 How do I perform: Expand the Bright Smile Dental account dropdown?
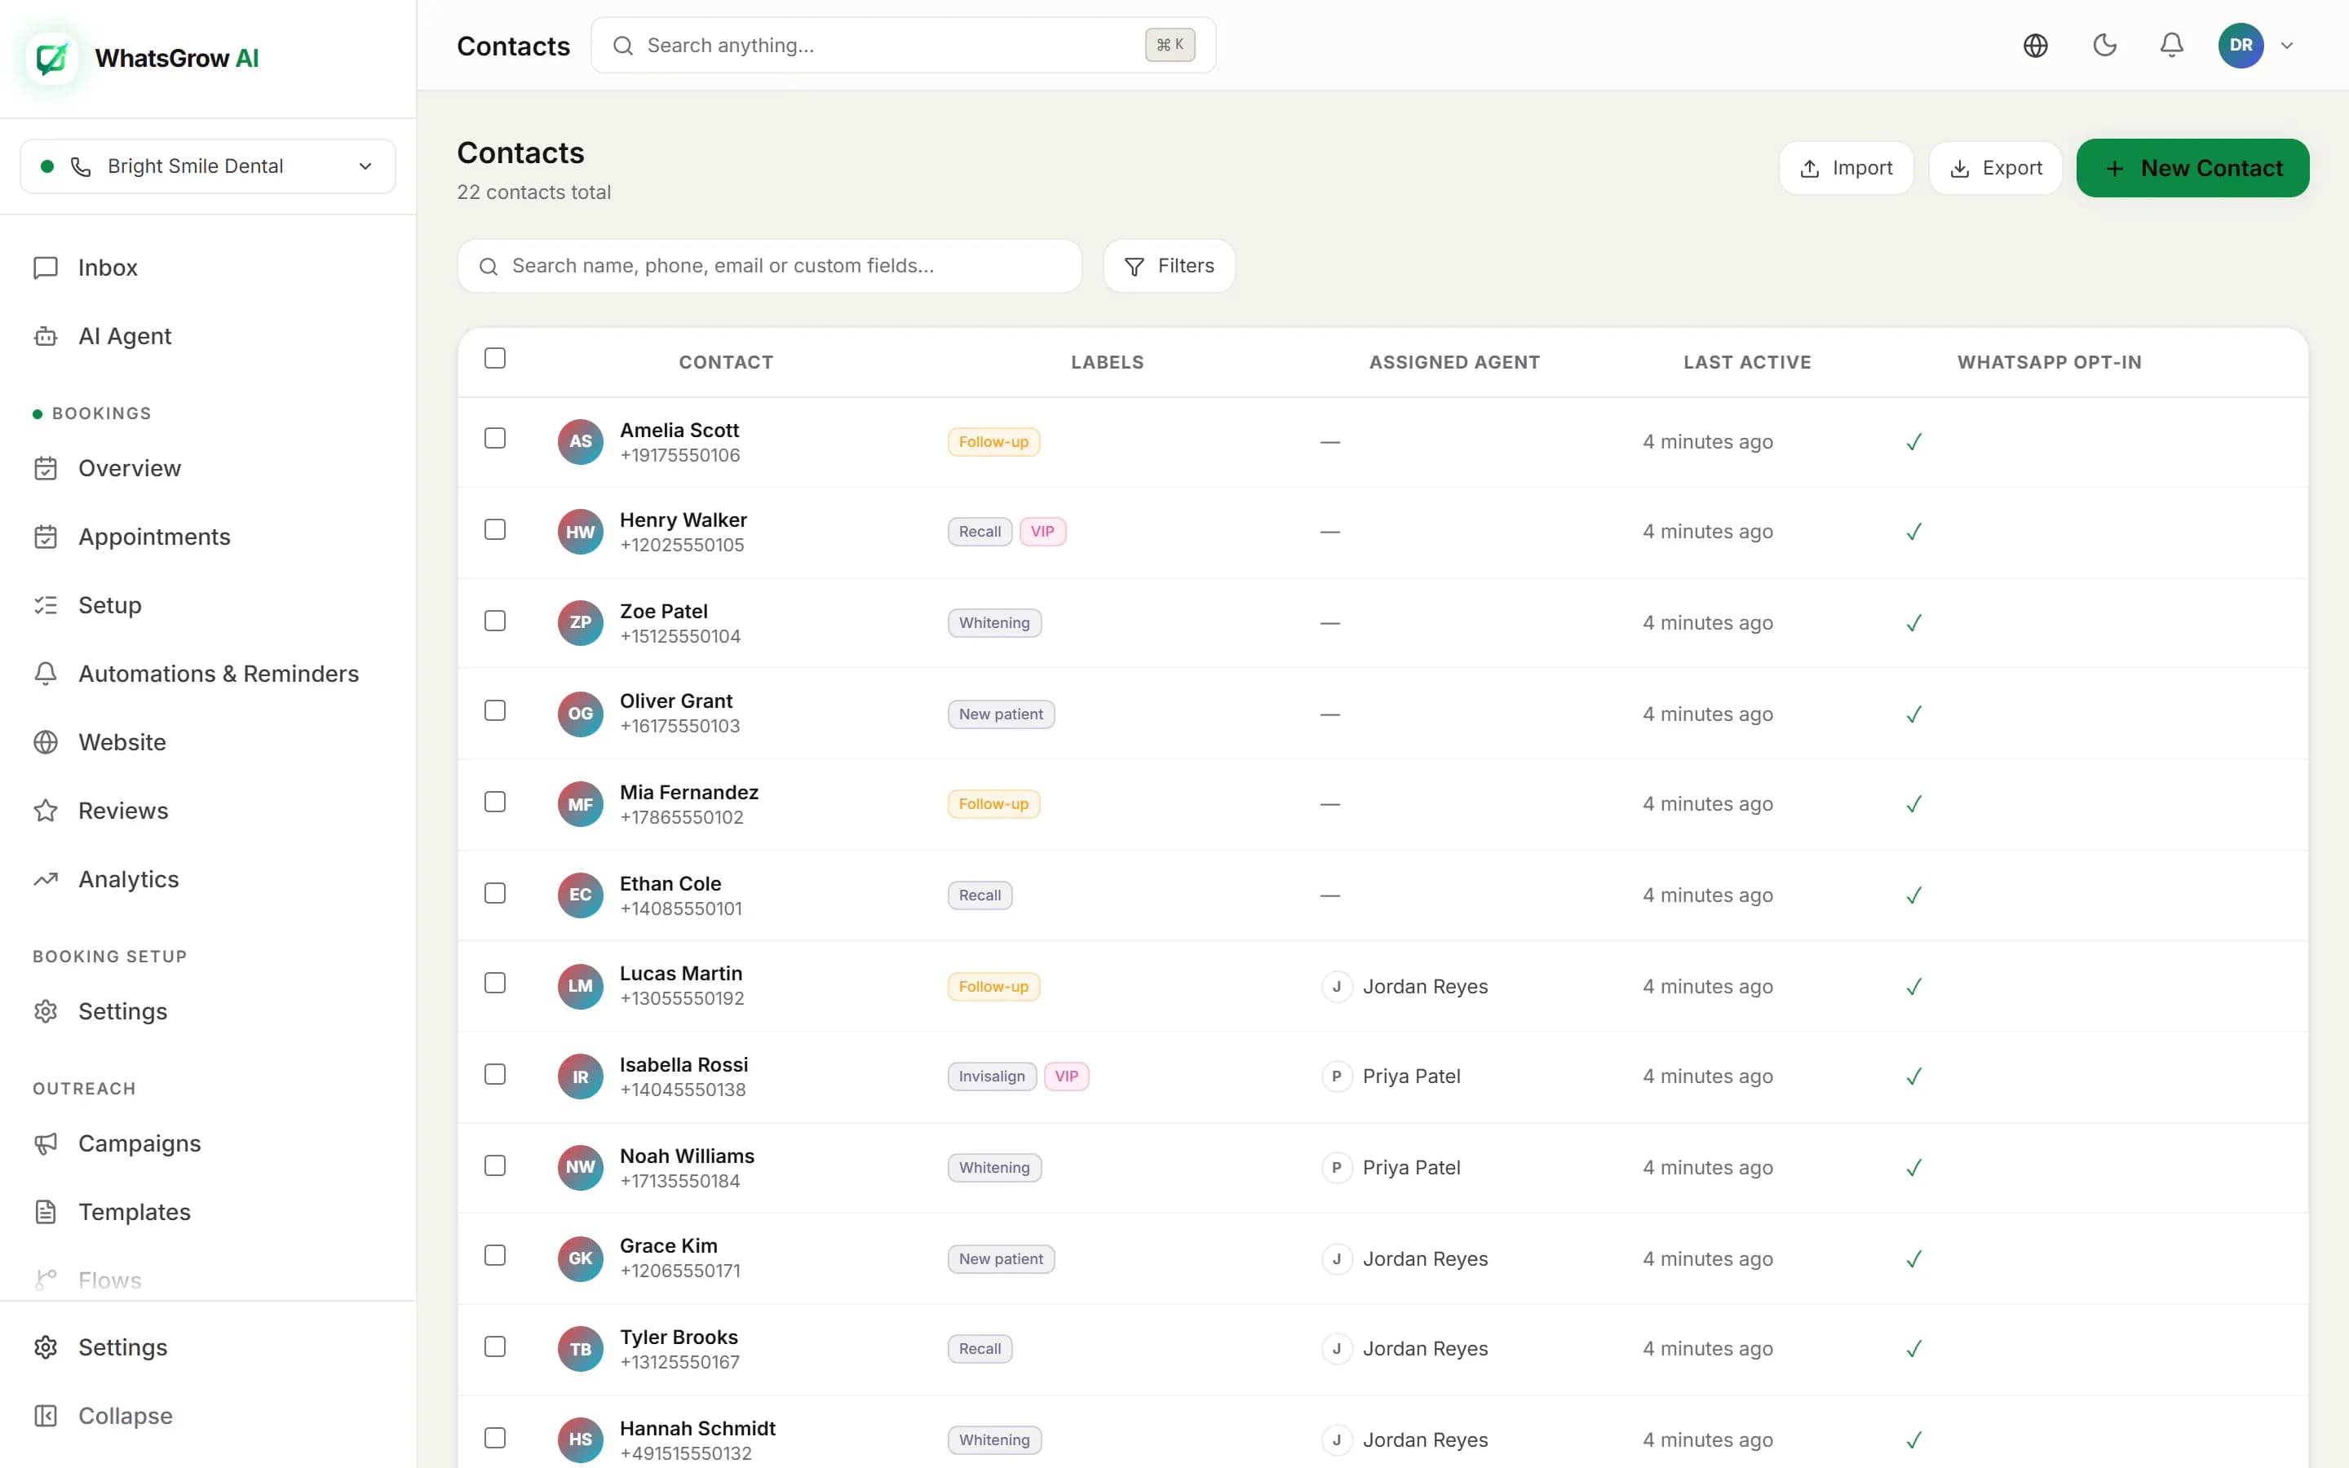(208, 166)
